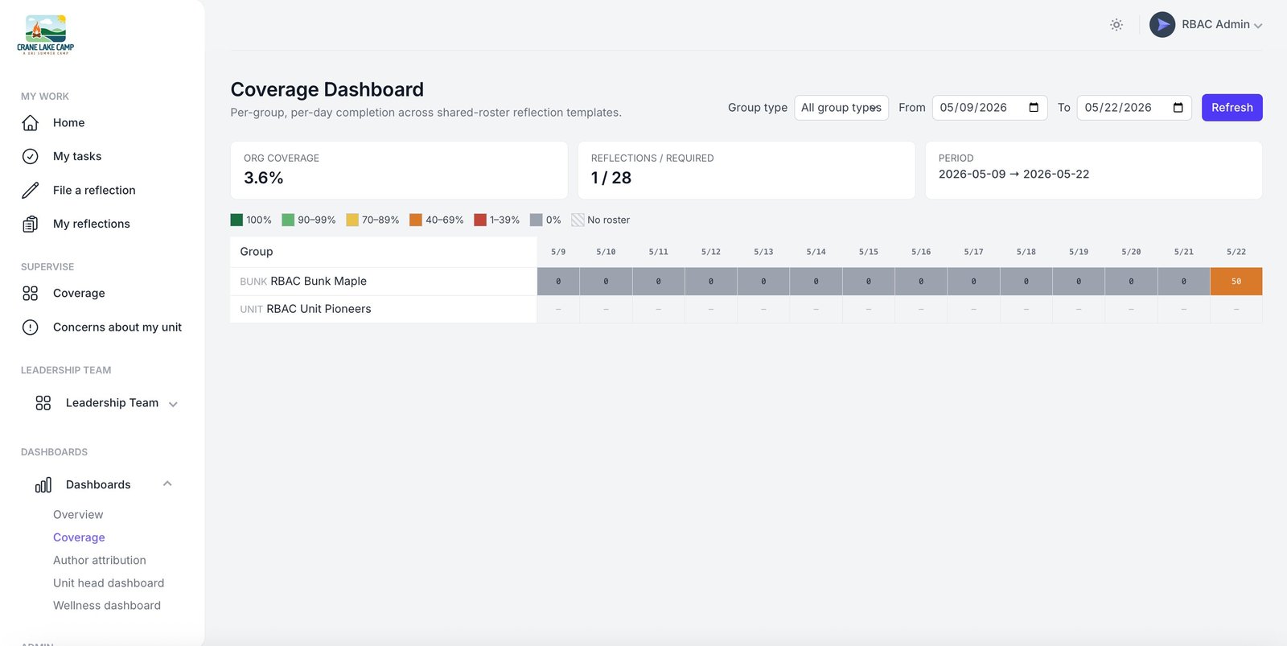Click RBAC Unit Pioneers cell for 5/12
Screen dimensions: 1287x646
tap(711, 309)
